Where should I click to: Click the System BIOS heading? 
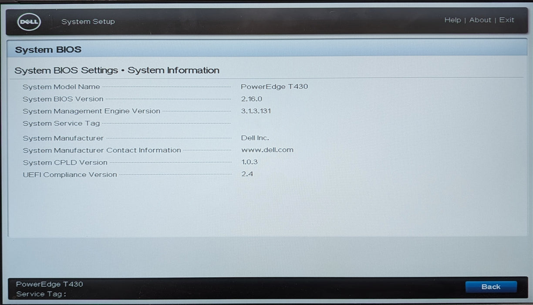(48, 50)
